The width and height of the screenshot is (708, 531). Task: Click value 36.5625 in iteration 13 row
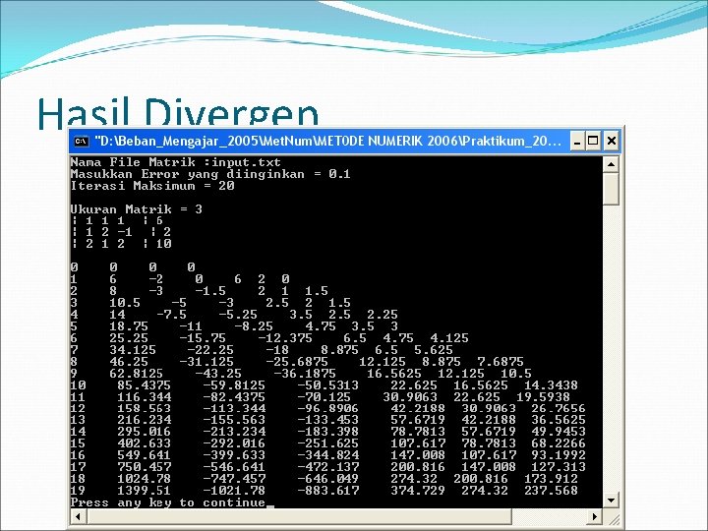[x=559, y=420]
